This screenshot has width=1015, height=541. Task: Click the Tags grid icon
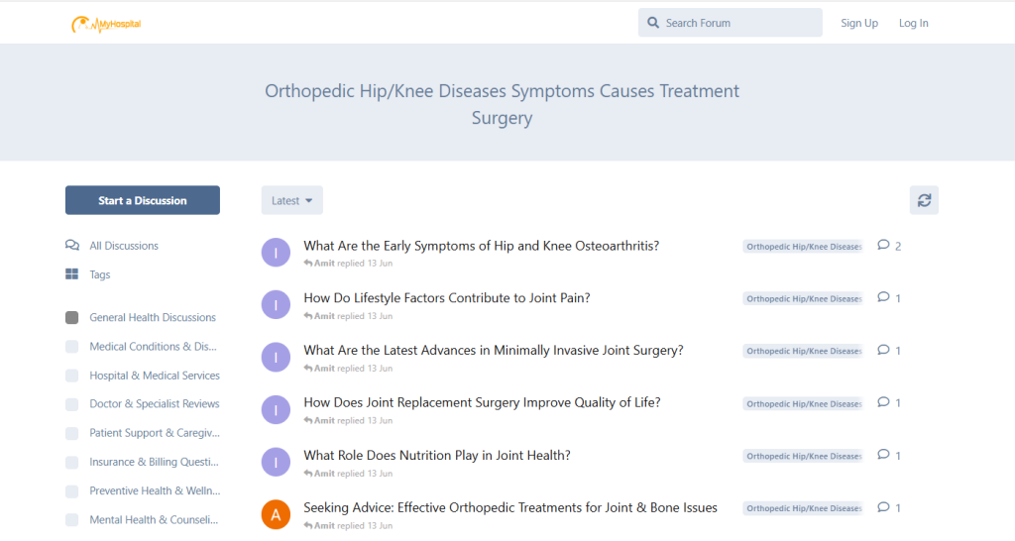tap(72, 274)
